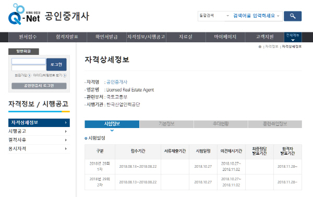Viewport: 313px width, 197px height.
Task: Click the 서류제출기간 column header
Action: coord(175,152)
